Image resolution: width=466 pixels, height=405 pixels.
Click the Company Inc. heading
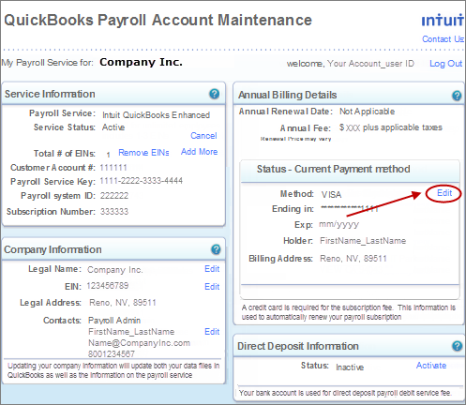(141, 62)
